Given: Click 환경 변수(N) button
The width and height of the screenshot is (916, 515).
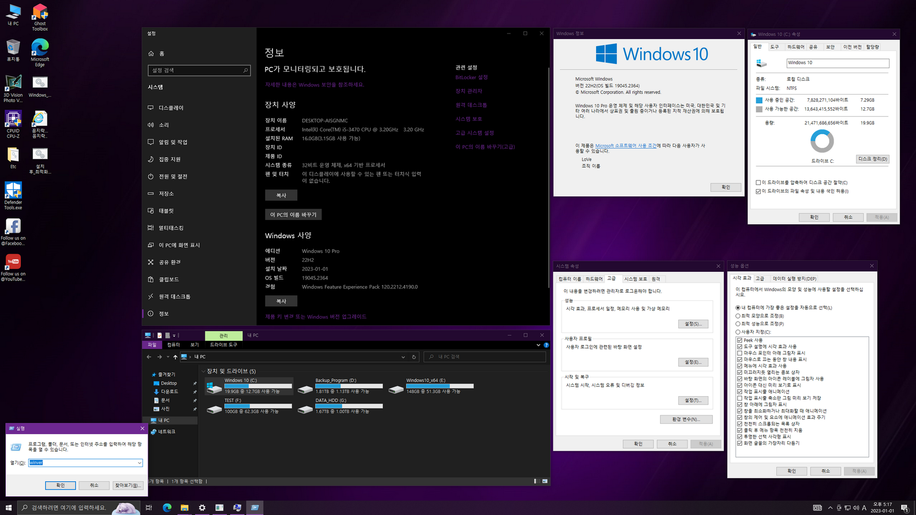Looking at the screenshot, I should click(686, 419).
